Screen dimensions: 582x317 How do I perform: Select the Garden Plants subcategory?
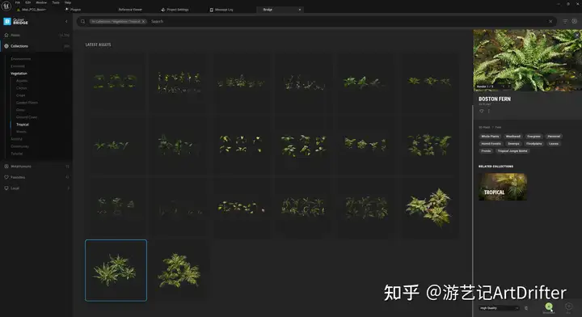[x=27, y=103]
